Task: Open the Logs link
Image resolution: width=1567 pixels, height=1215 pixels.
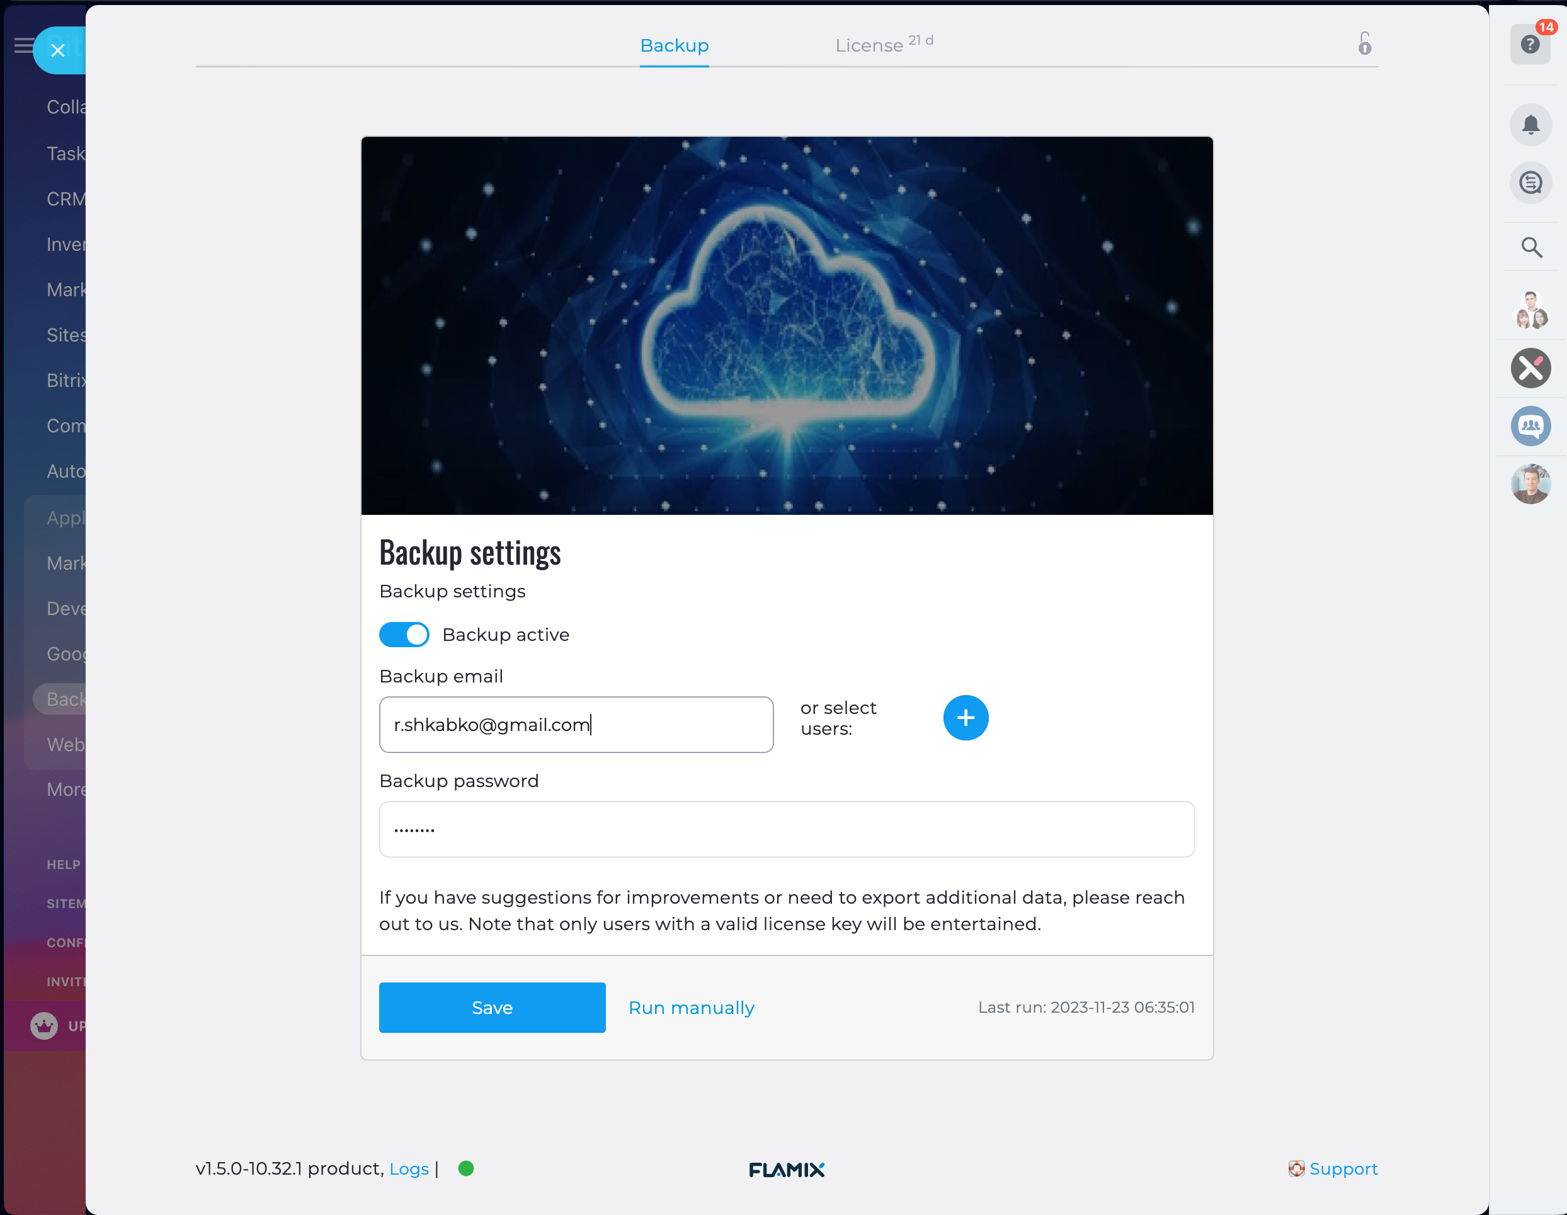Action: point(408,1168)
